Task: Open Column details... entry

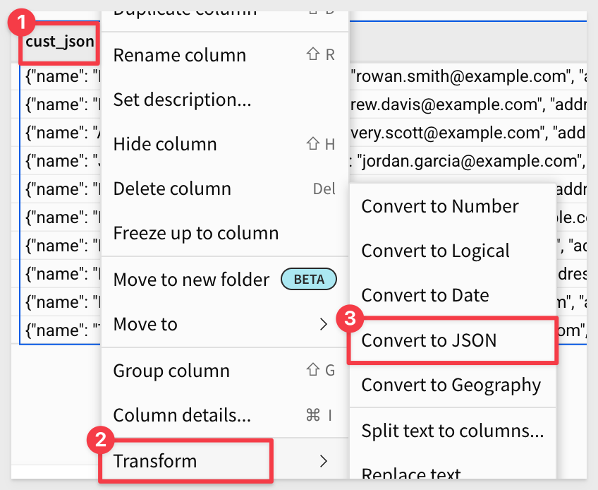Action: tap(225, 415)
